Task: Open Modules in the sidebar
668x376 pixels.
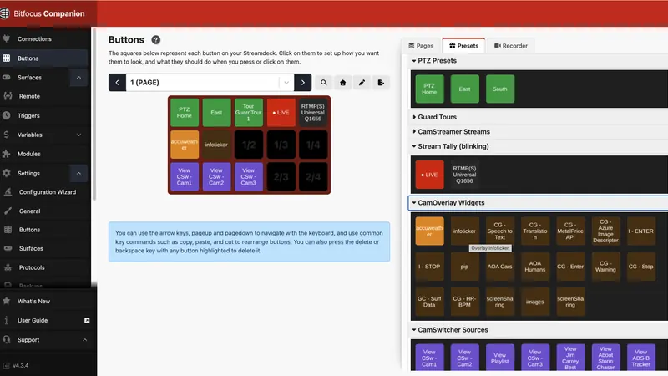Action: click(x=29, y=154)
